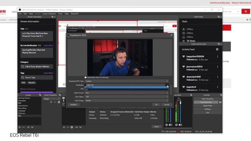
Task: Remove the selected scene with minus icon
Action: pos(24,127)
